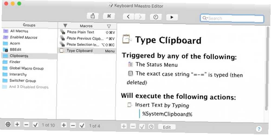Viewport: 271px width, 135px height.
Task: Click the 'Triggered by any of the following' heading
Action: tap(179, 56)
